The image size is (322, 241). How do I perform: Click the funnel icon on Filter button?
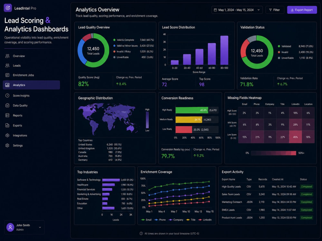[270, 10]
